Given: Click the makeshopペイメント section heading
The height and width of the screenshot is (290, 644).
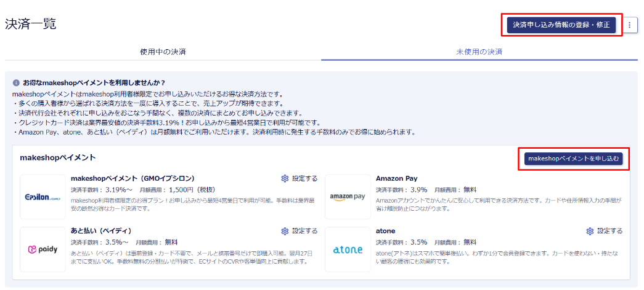Looking at the screenshot, I should [58, 157].
